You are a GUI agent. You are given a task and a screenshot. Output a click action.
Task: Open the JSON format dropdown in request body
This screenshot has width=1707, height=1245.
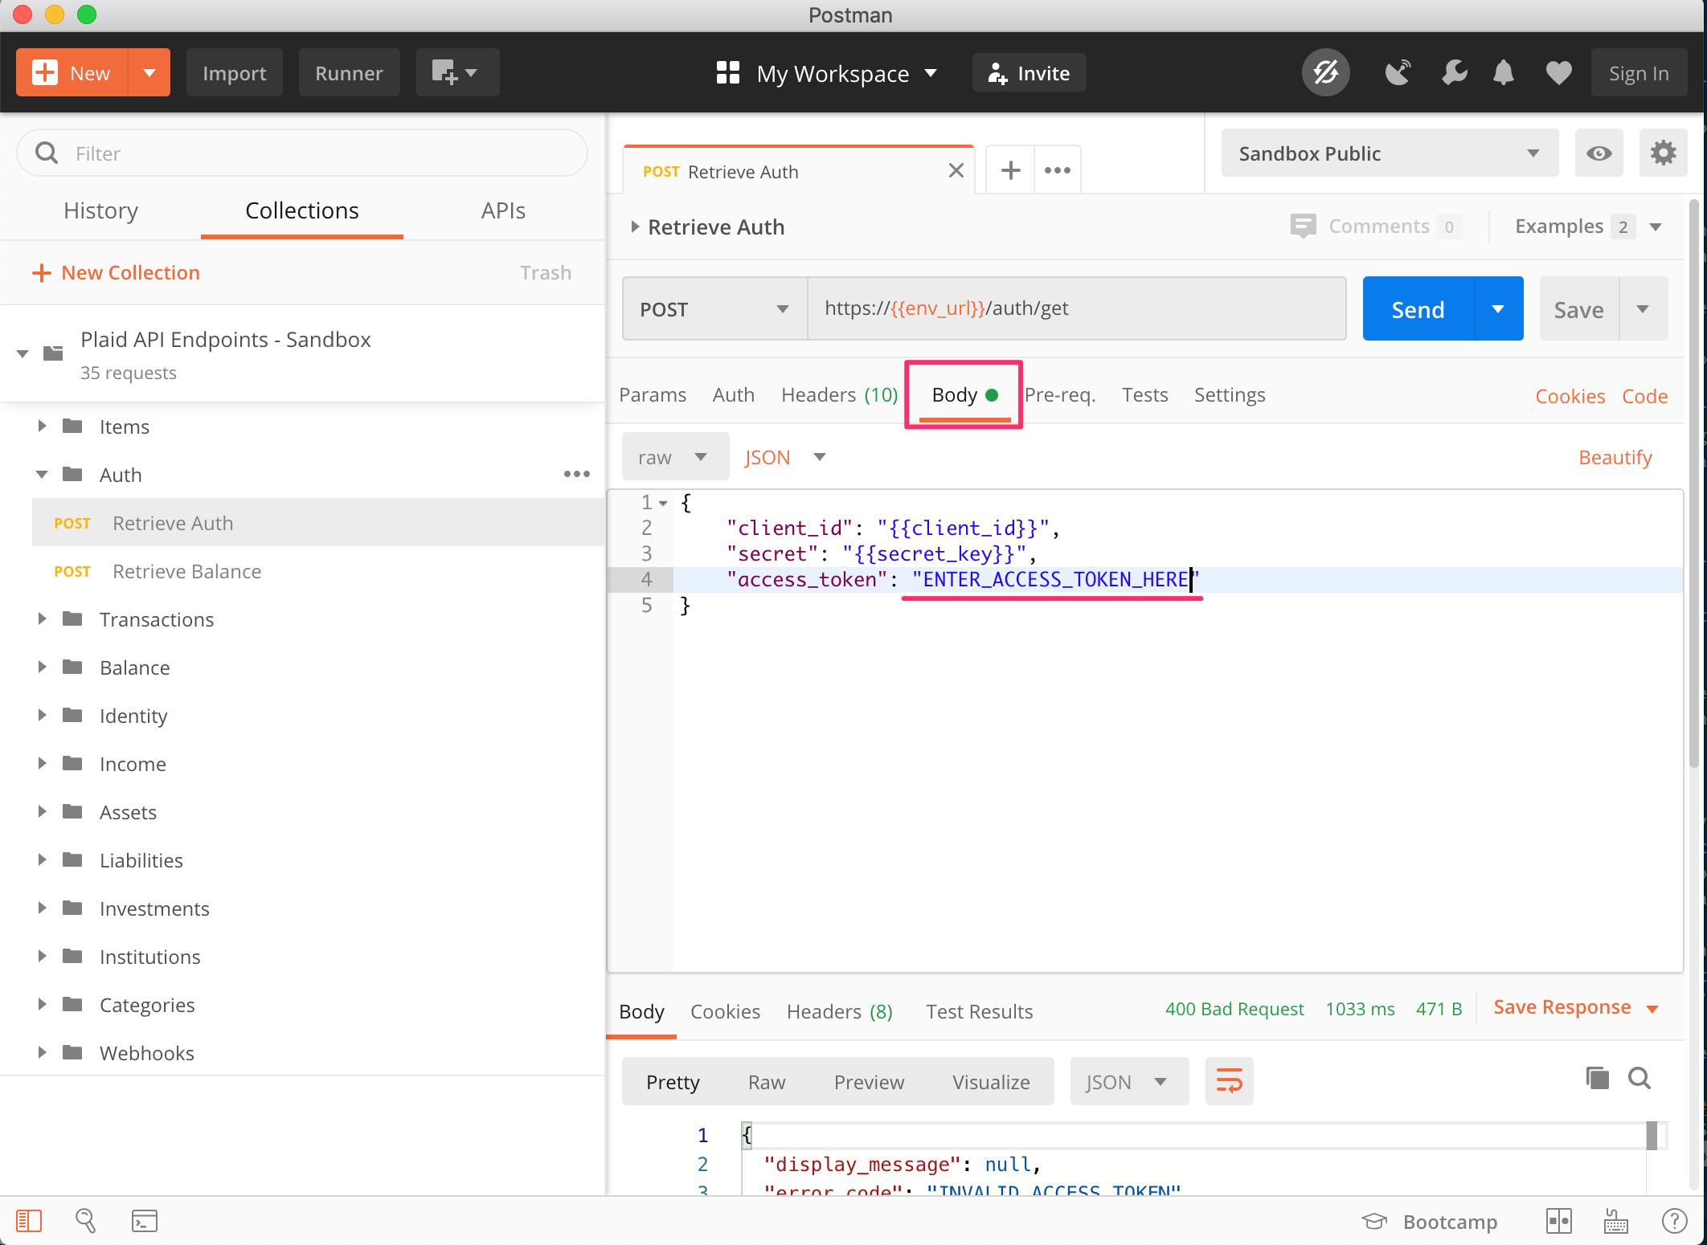(x=784, y=456)
